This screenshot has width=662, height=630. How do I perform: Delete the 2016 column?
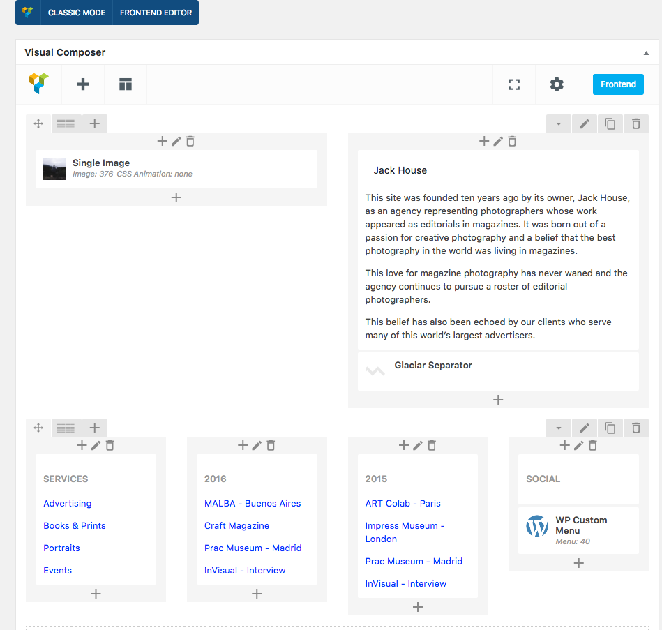[271, 445]
